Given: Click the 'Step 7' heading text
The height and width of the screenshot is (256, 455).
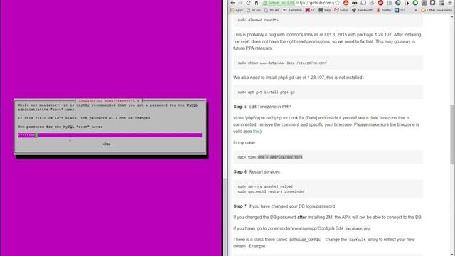Looking at the screenshot, I should pos(240,206).
